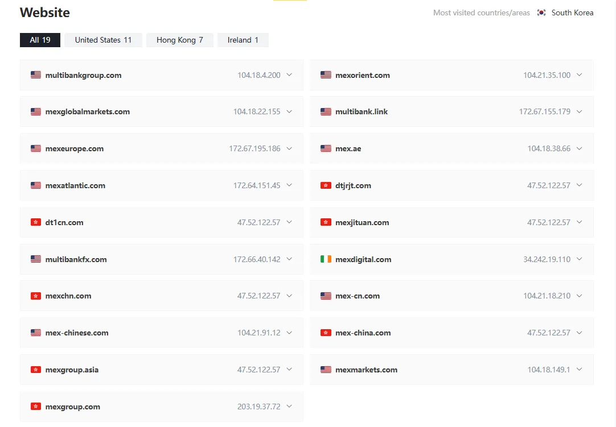
Task: Expand the mexeurope.com row chevron
Action: tap(289, 148)
